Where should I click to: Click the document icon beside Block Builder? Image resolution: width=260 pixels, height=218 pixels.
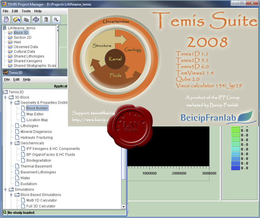23,108
